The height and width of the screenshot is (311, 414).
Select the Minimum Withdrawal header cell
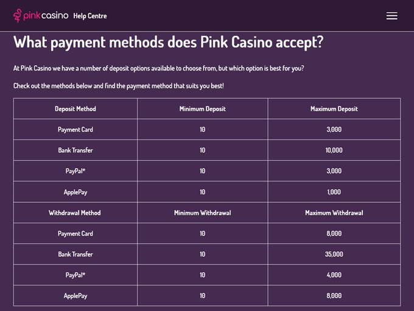click(x=202, y=213)
